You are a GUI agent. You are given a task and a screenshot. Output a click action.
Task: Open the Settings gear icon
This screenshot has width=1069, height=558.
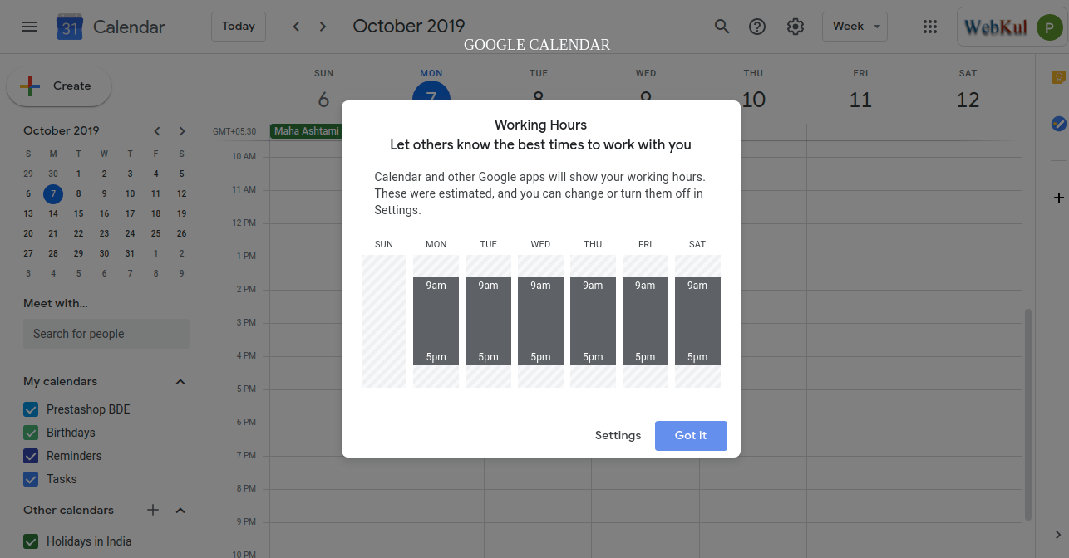tap(795, 26)
